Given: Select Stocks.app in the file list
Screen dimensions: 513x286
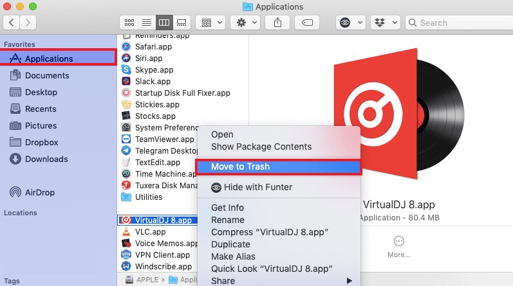Looking at the screenshot, I should (149, 116).
